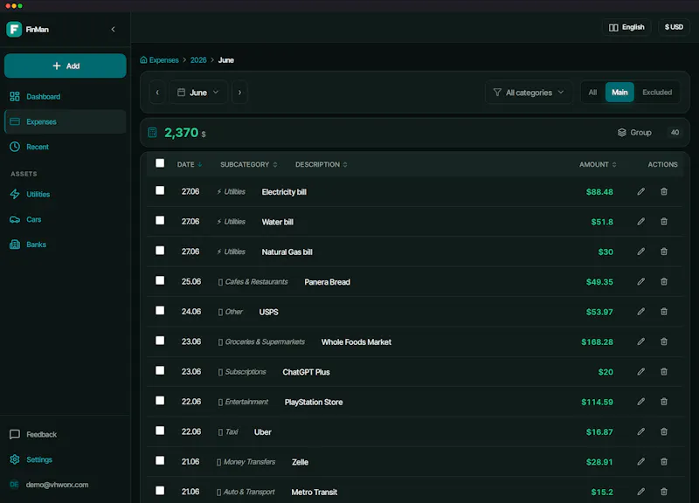This screenshot has height=503, width=699.
Task: Edit the Panera Bread expense
Action: coord(640,281)
